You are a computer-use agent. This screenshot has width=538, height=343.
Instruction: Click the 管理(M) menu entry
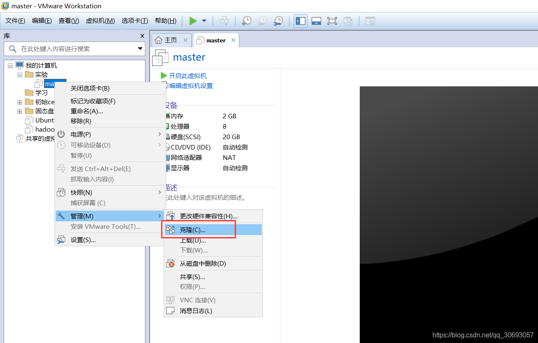pos(110,216)
